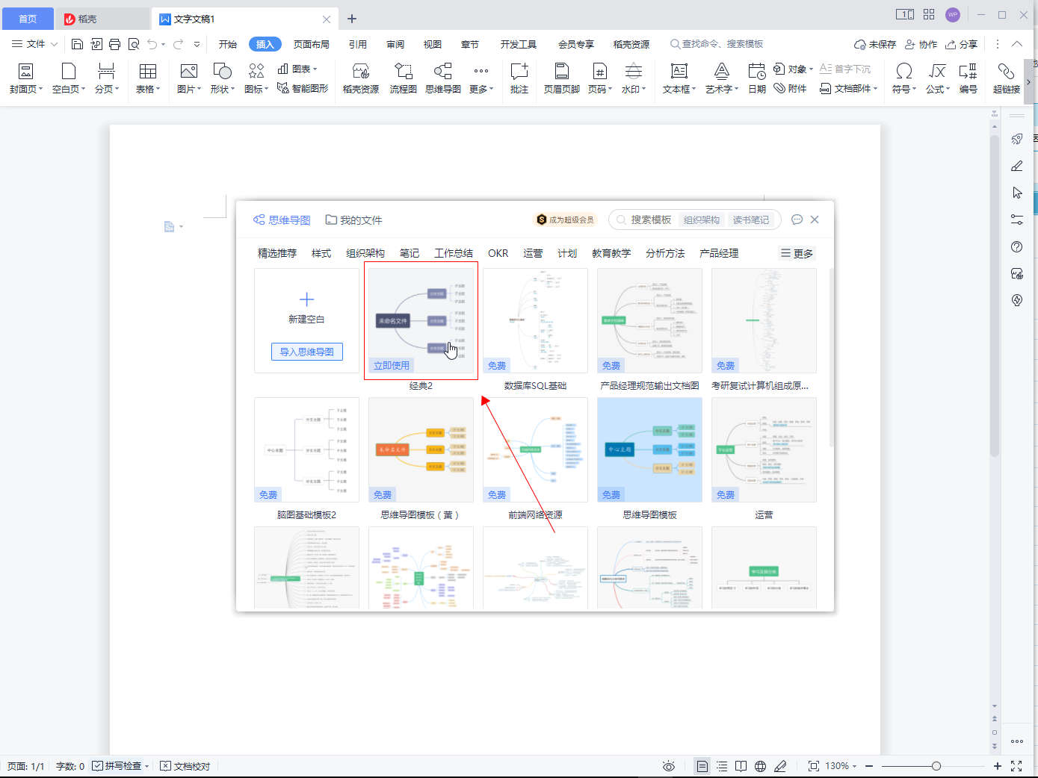Insert a symbol (符号)
The height and width of the screenshot is (778, 1038).
[x=903, y=78]
